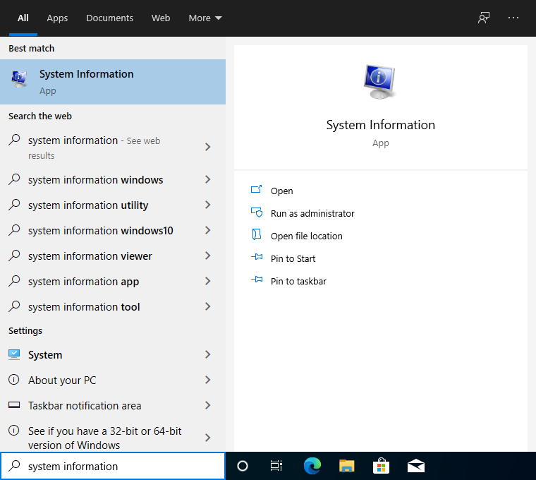536x480 pixels.
Task: Click the search icon beside 'system information viewer'
Action: (14, 256)
